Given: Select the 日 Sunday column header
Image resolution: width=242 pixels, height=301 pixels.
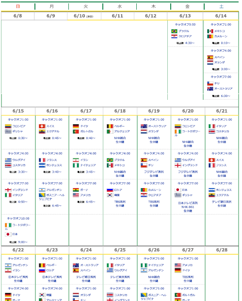Looking at the screenshot, I should pos(18,6).
